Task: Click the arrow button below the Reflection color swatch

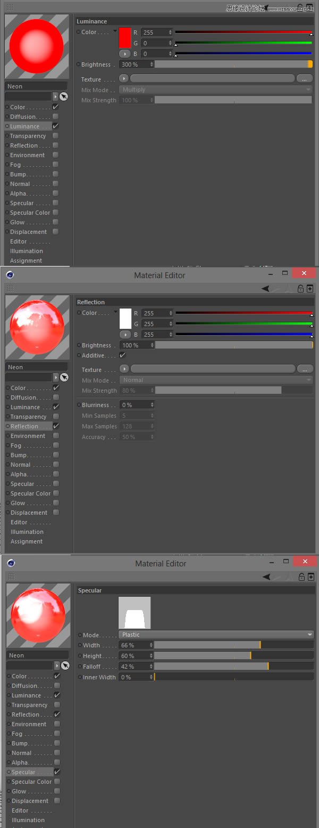Action: click(125, 335)
